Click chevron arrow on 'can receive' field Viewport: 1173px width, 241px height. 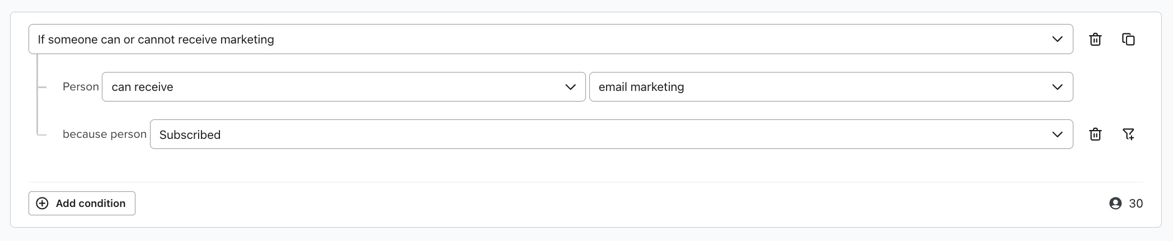pyautogui.click(x=570, y=87)
